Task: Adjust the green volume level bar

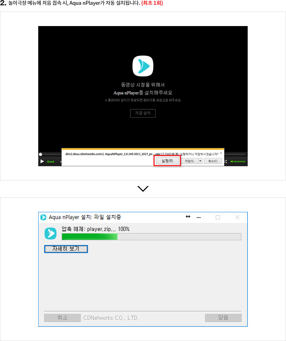Action: tap(239, 162)
